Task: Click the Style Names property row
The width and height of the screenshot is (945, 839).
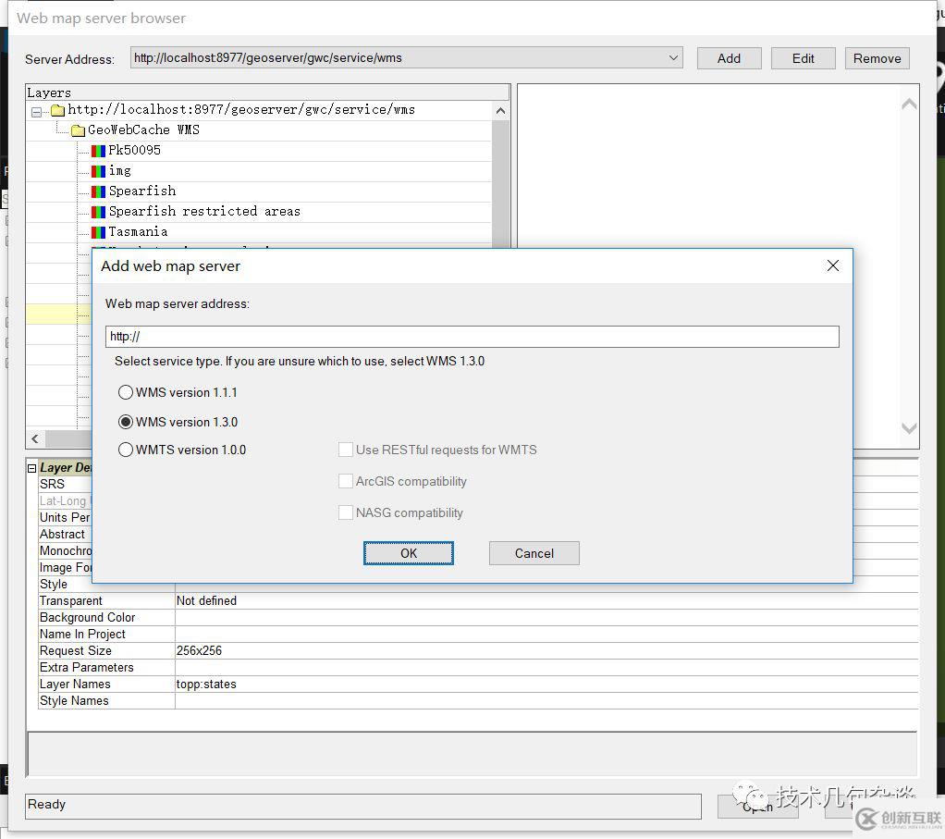Action: 478,700
